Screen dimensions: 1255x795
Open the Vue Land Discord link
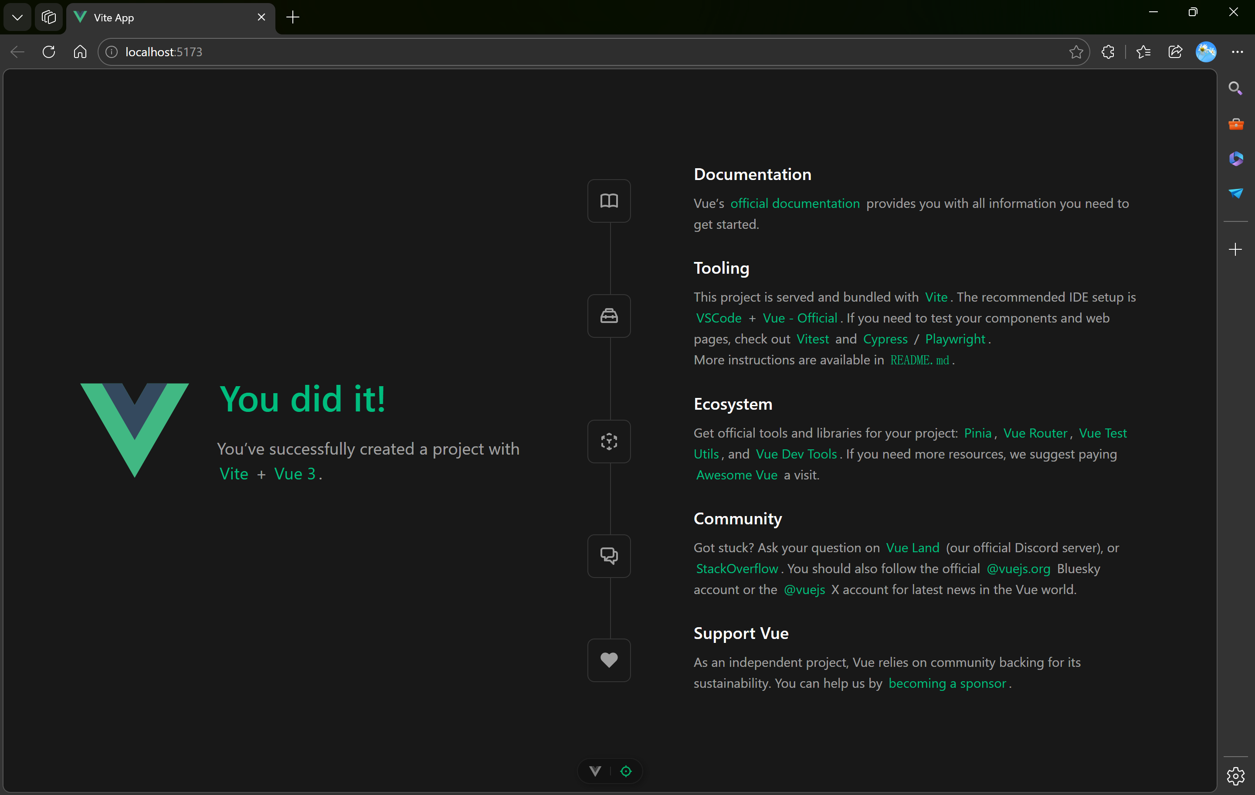pos(912,548)
